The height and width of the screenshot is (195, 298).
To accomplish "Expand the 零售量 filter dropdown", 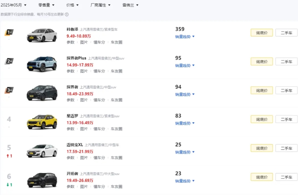I will click(x=46, y=5).
